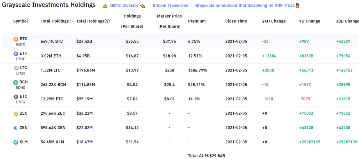The height and width of the screenshot is (159, 359).
Task: Click the Zcash ZEC coin icon
Action: (x=16, y=114)
